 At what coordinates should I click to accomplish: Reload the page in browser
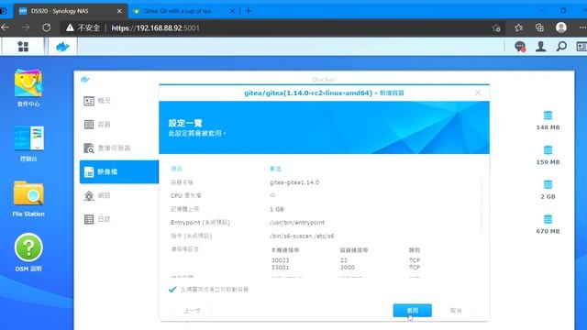47,27
